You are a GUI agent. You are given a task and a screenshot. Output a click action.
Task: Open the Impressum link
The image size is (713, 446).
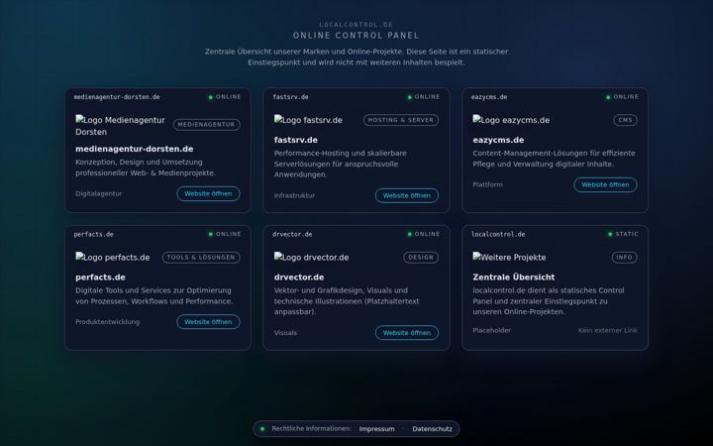[376, 429]
